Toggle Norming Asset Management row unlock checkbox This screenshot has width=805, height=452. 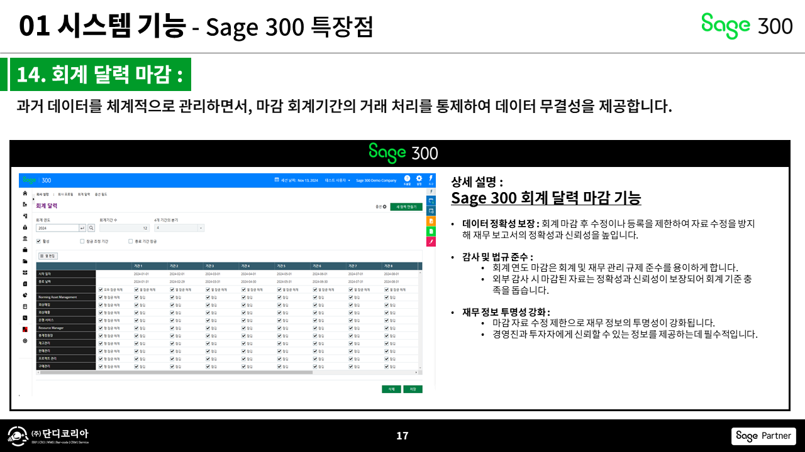pyautogui.click(x=101, y=297)
